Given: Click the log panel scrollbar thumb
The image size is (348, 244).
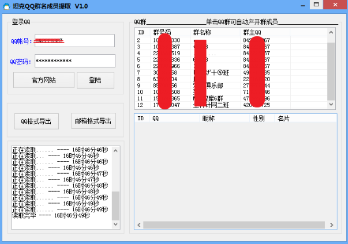Looking at the screenshot, I should 115,205.
